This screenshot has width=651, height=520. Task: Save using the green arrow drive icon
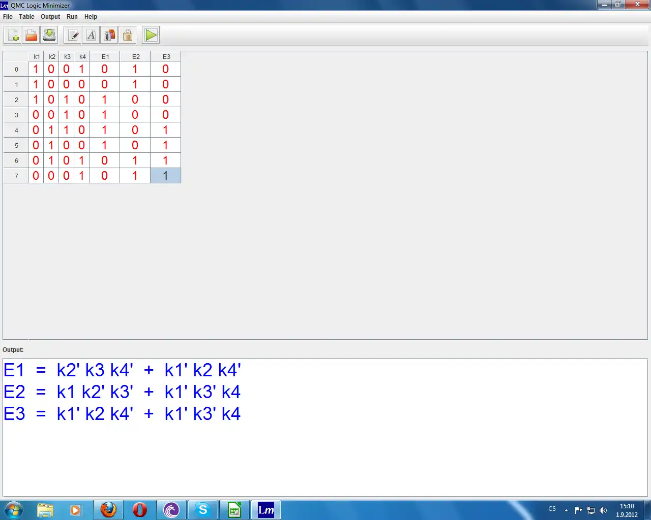point(49,35)
